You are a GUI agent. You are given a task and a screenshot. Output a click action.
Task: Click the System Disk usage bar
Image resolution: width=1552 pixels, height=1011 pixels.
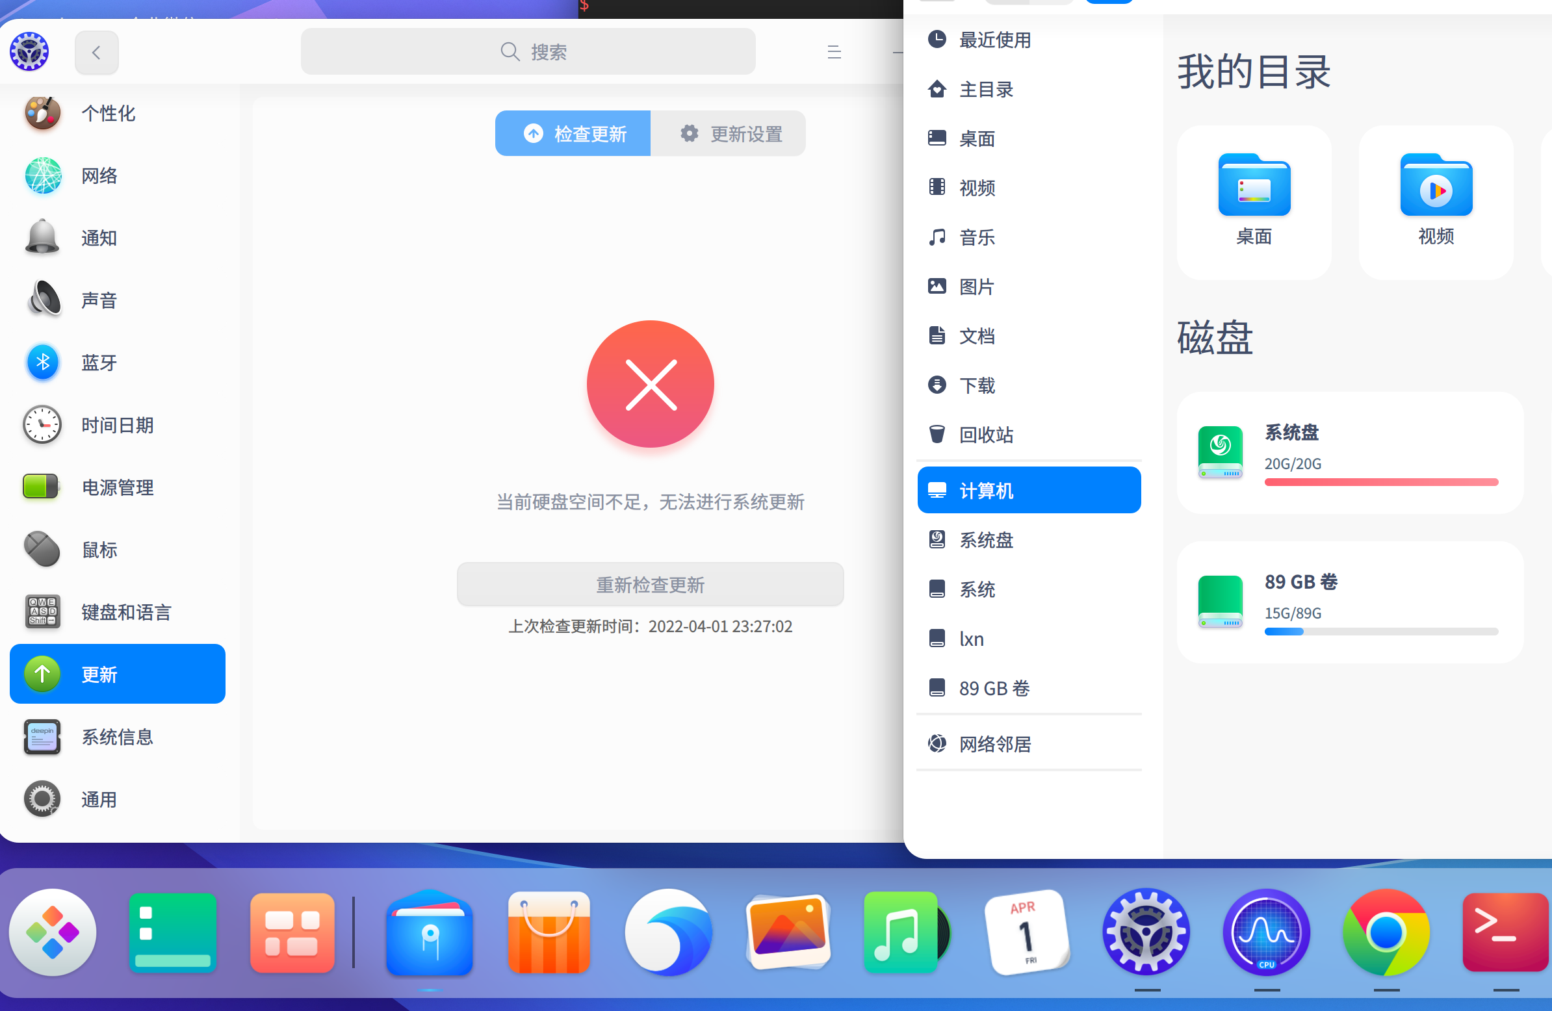(1380, 482)
